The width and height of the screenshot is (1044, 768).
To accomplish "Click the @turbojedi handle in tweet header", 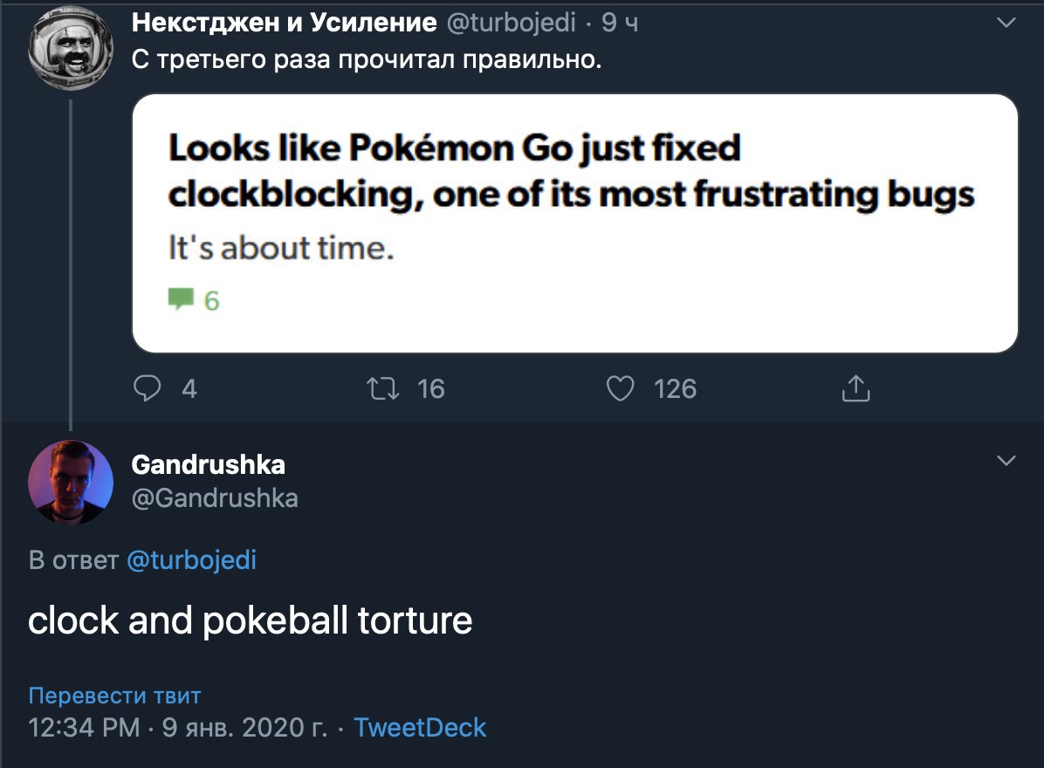I will [512, 24].
